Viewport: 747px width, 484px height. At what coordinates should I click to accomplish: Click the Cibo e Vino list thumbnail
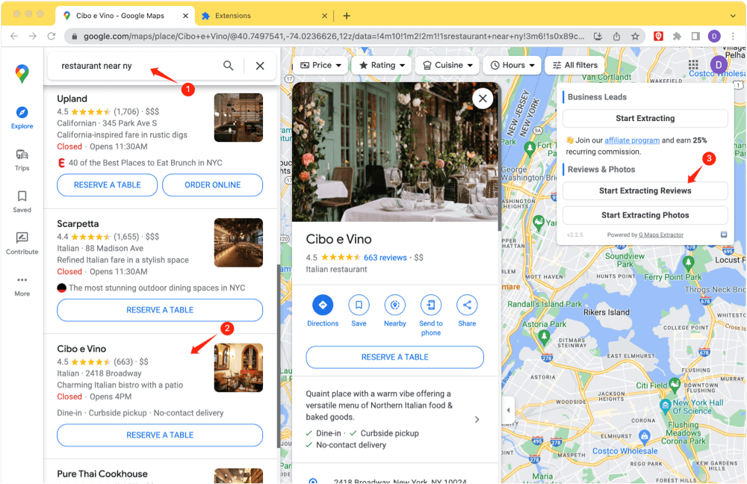(238, 367)
